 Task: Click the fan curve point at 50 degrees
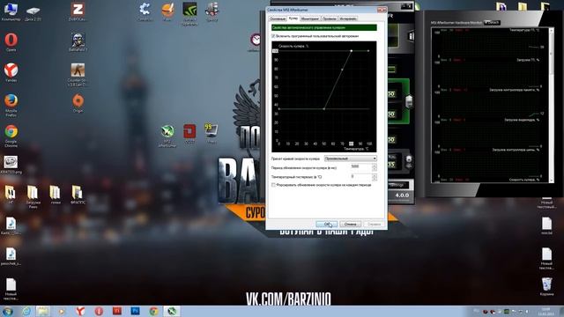click(324, 108)
